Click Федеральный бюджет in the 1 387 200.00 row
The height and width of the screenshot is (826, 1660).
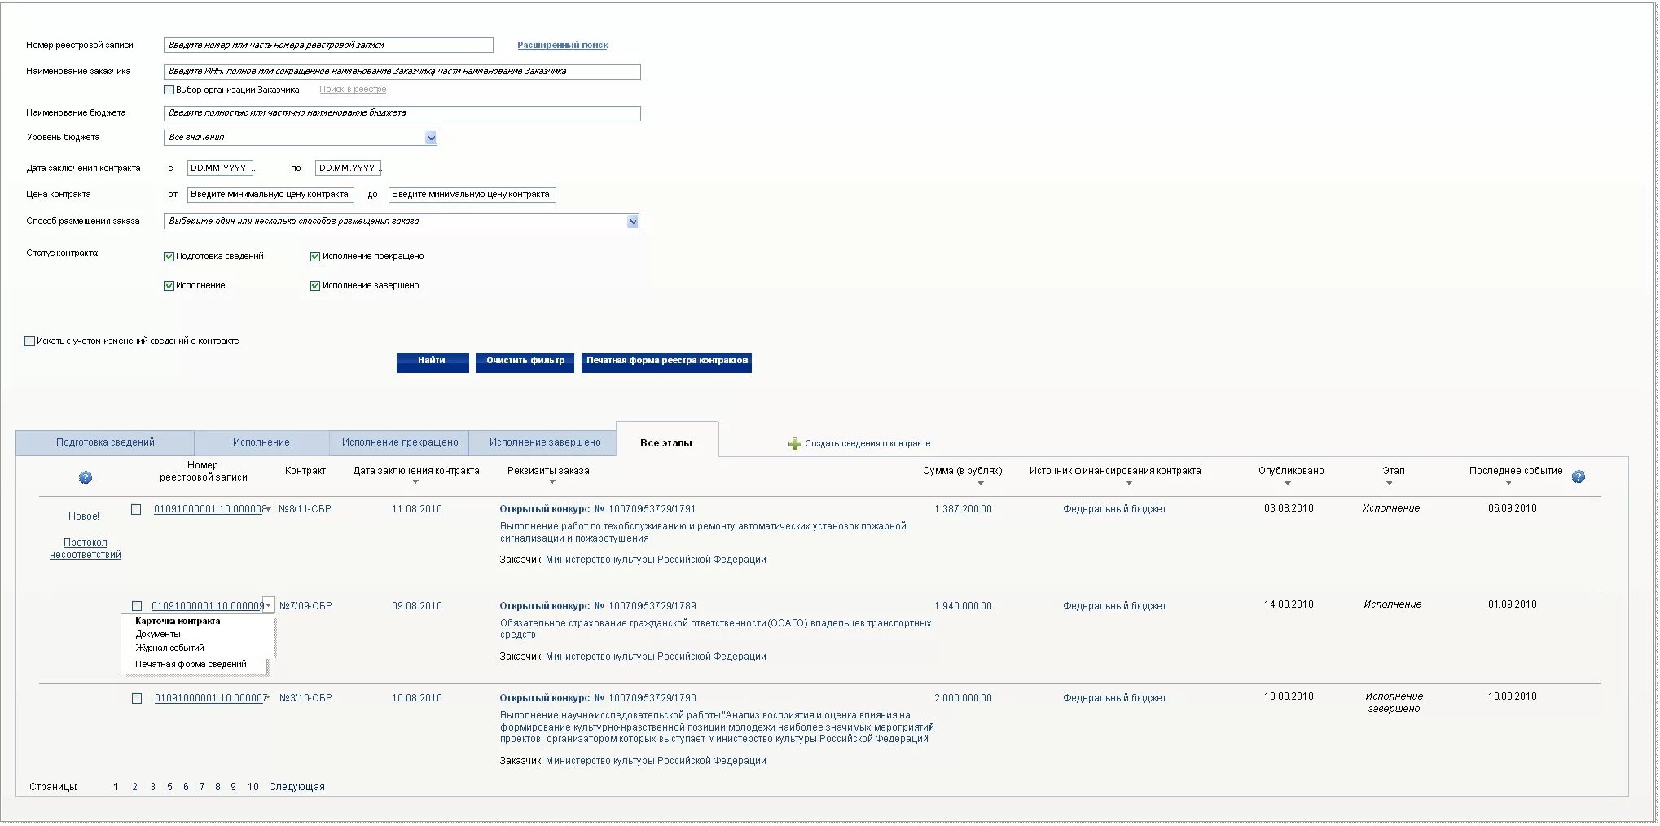(1114, 510)
